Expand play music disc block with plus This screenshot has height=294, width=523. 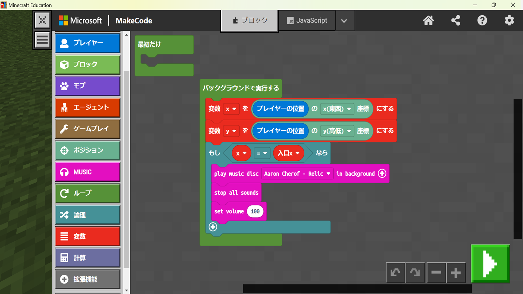(x=382, y=173)
